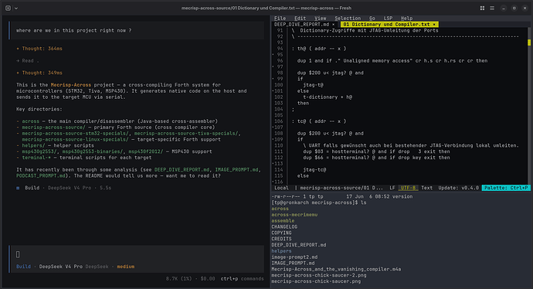Click the ctrl+p commands hint
This screenshot has width=533, height=289.
click(x=242, y=279)
